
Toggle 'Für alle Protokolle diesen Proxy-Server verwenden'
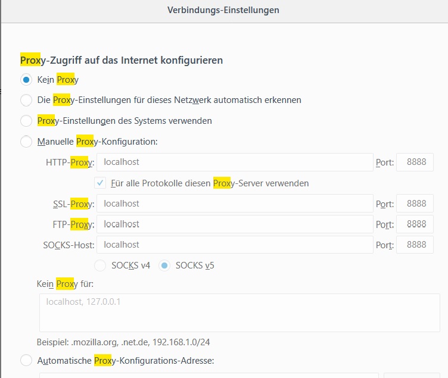click(x=100, y=183)
